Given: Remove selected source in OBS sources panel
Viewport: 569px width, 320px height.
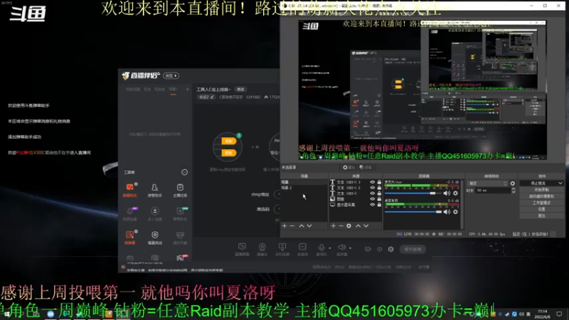Looking at the screenshot, I should [341, 225].
